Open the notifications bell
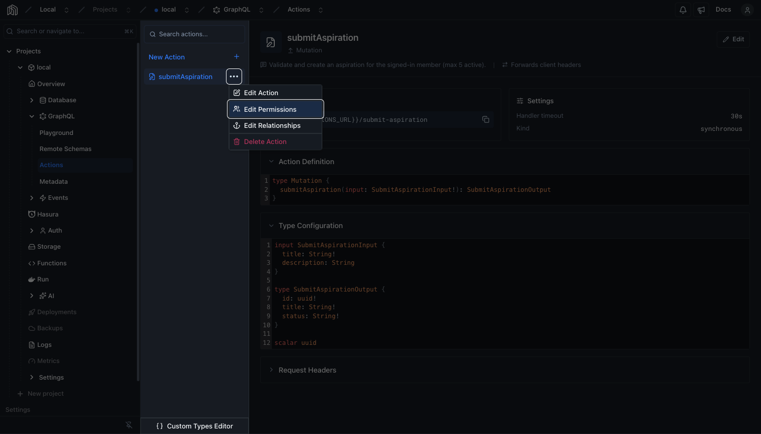Image resolution: width=761 pixels, height=434 pixels. (683, 10)
